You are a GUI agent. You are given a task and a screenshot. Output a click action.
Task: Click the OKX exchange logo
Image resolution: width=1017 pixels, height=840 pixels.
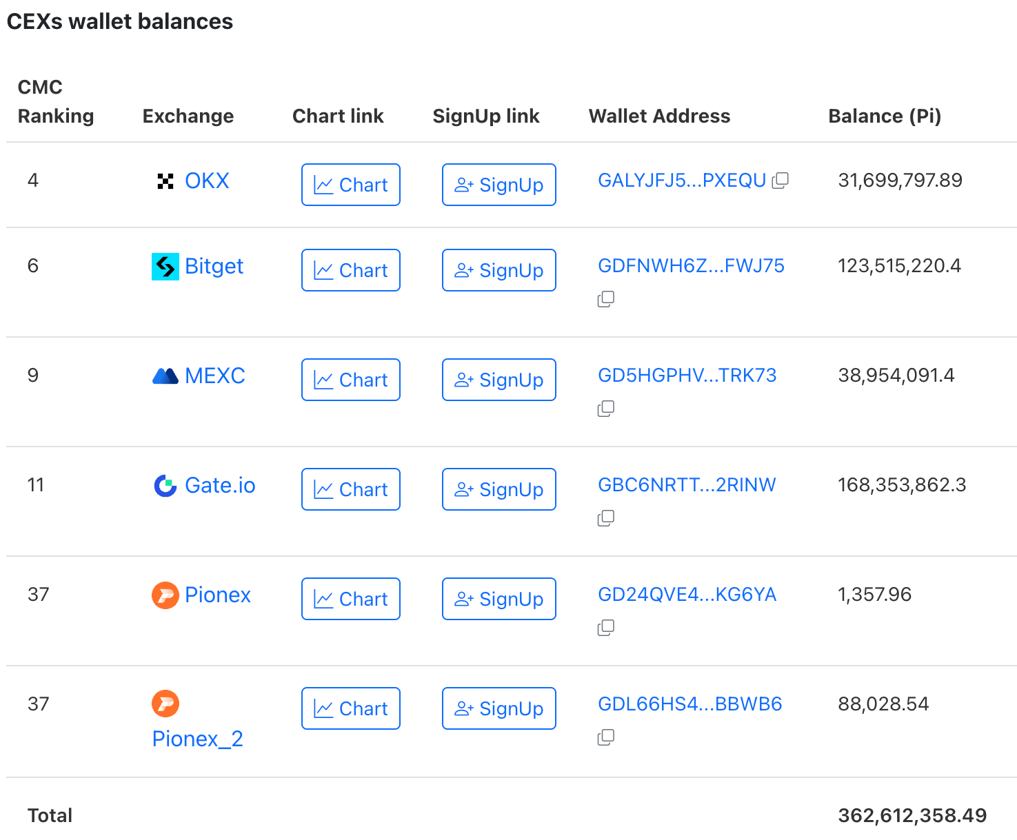tap(165, 181)
